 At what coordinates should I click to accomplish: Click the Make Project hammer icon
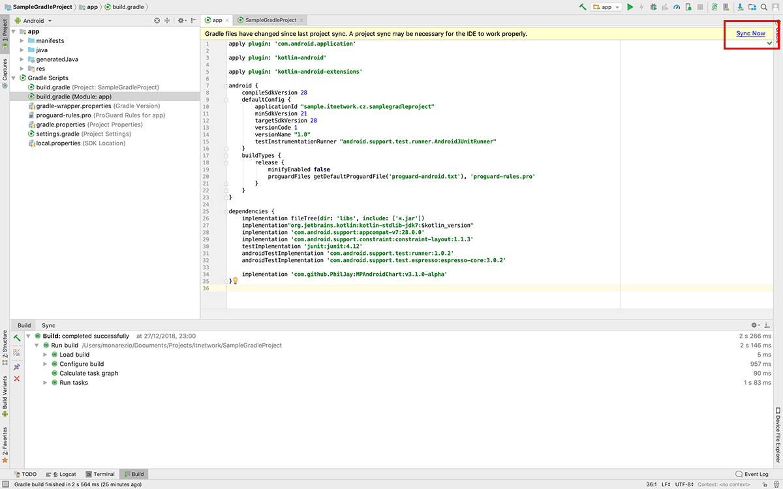[x=582, y=7]
